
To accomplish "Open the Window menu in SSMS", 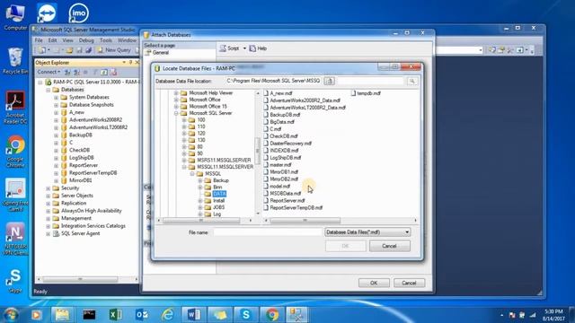I will click(x=127, y=40).
